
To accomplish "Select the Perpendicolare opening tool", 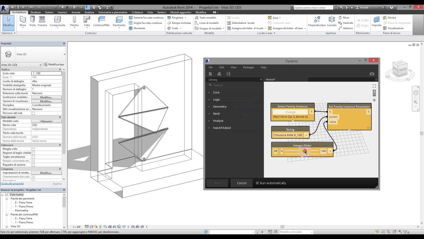I will 317,21.
